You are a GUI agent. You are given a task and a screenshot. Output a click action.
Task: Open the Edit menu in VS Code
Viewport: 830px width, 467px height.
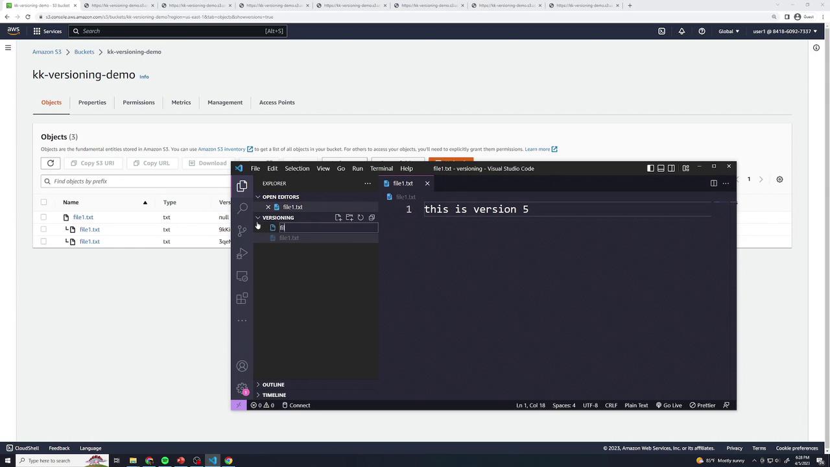[x=272, y=169]
